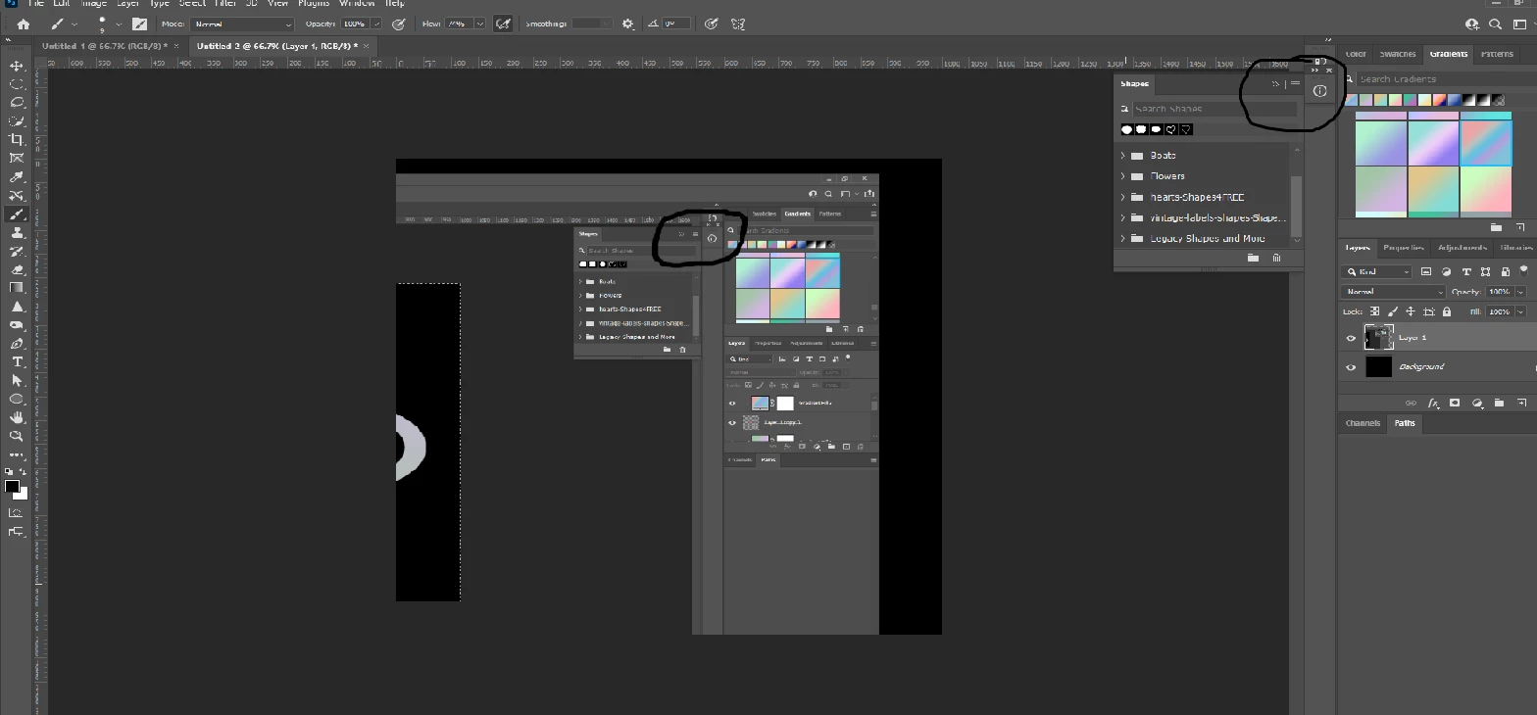Open smoothing options gear
The height and width of the screenshot is (715, 1537).
coord(628,24)
